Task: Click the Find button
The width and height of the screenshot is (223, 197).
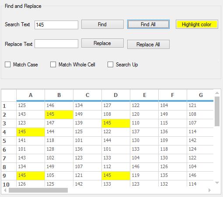Action: pyautogui.click(x=102, y=24)
